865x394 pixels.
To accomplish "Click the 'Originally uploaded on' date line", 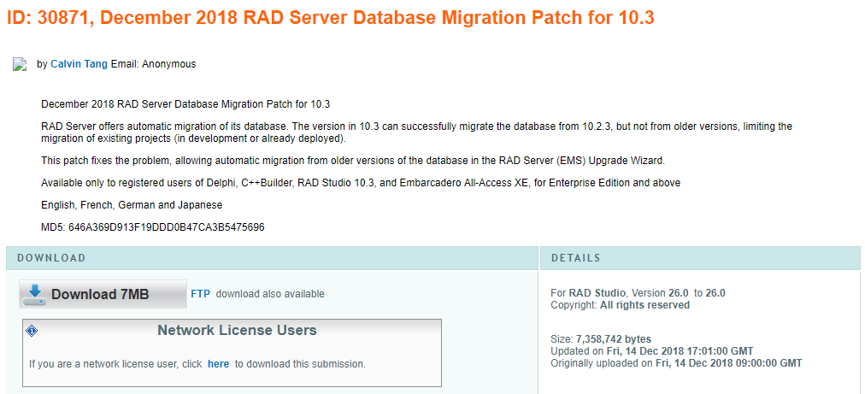I will tap(676, 363).
